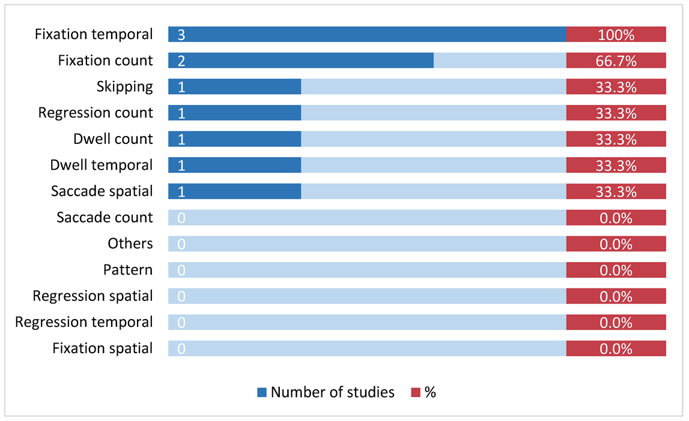689x421 pixels.
Task: Click the Number of studies legend label
Action: coord(332,393)
